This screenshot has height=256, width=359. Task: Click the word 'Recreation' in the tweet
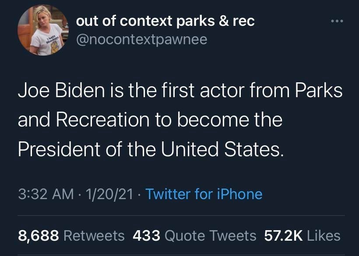click(x=103, y=120)
